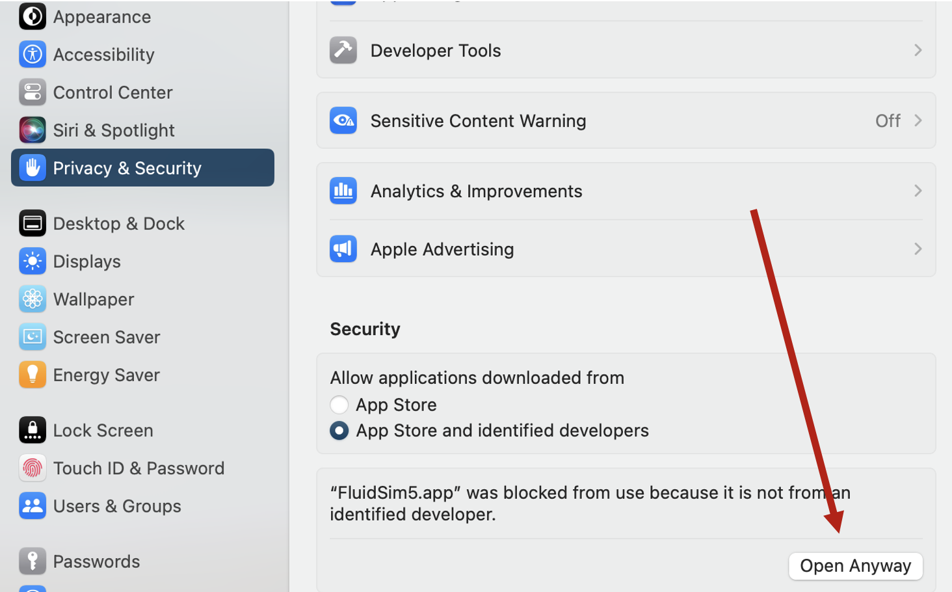Viewport: 952px width, 592px height.
Task: Click the Touch ID fingerprint icon
Action: (x=32, y=468)
